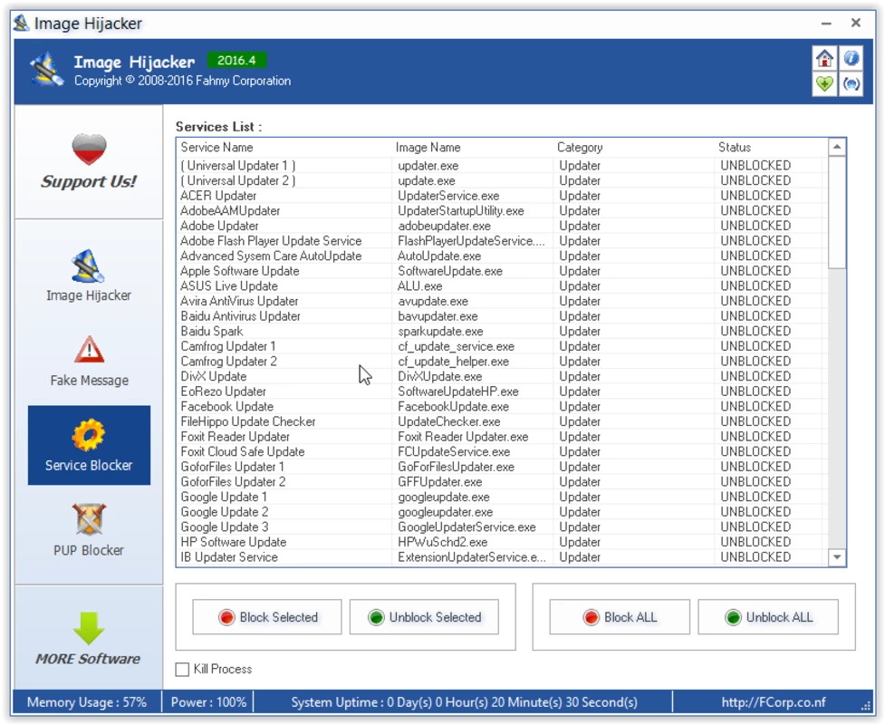Select the Adobe Updater service row
Image resolution: width=885 pixels, height=725 pixels.
501,226
